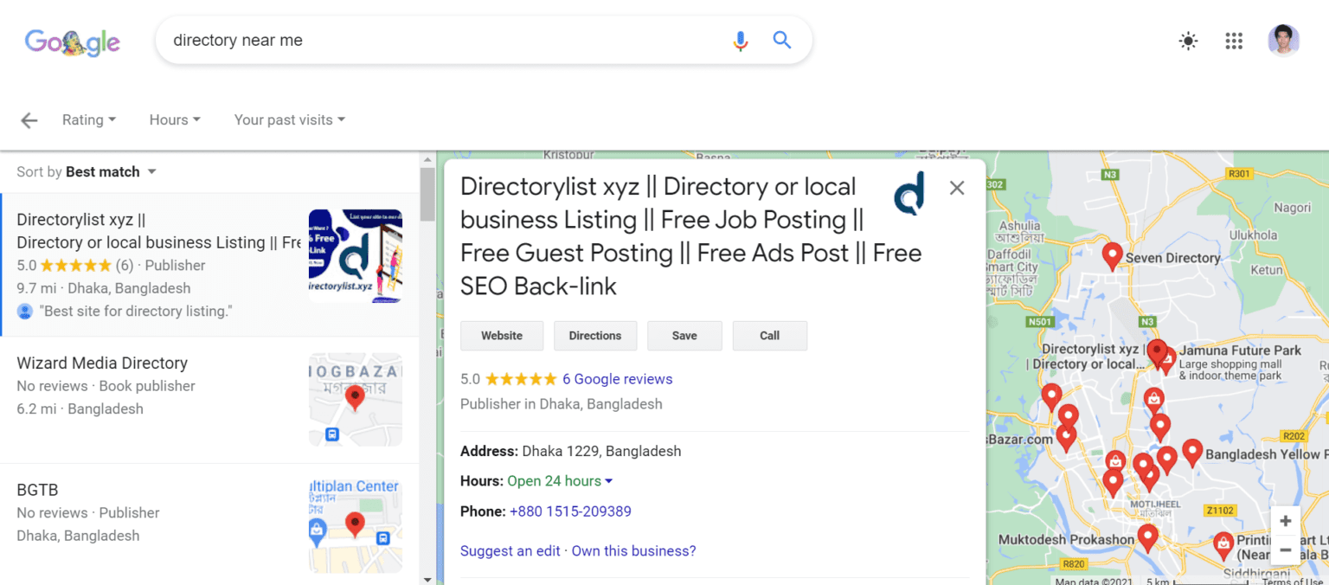The image size is (1329, 585).
Task: Click the back arrow above the results list
Action: point(29,120)
